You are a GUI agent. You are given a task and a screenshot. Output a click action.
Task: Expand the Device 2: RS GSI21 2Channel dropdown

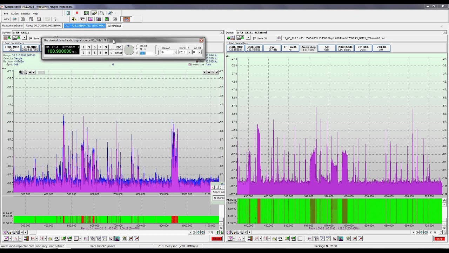click(445, 32)
